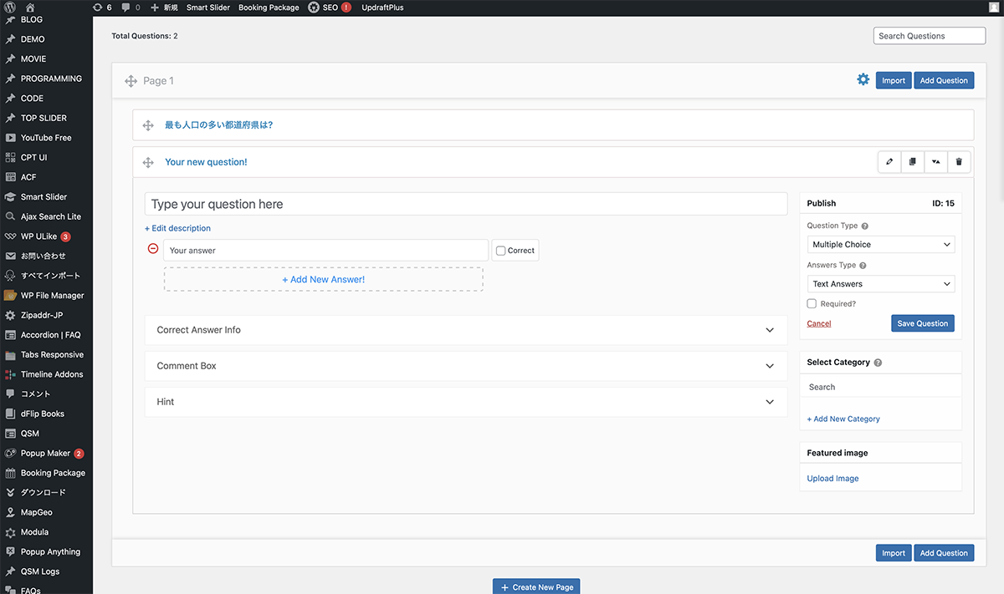Viewport: 1004px width, 594px height.
Task: Open the Question Type dropdown
Action: click(880, 245)
